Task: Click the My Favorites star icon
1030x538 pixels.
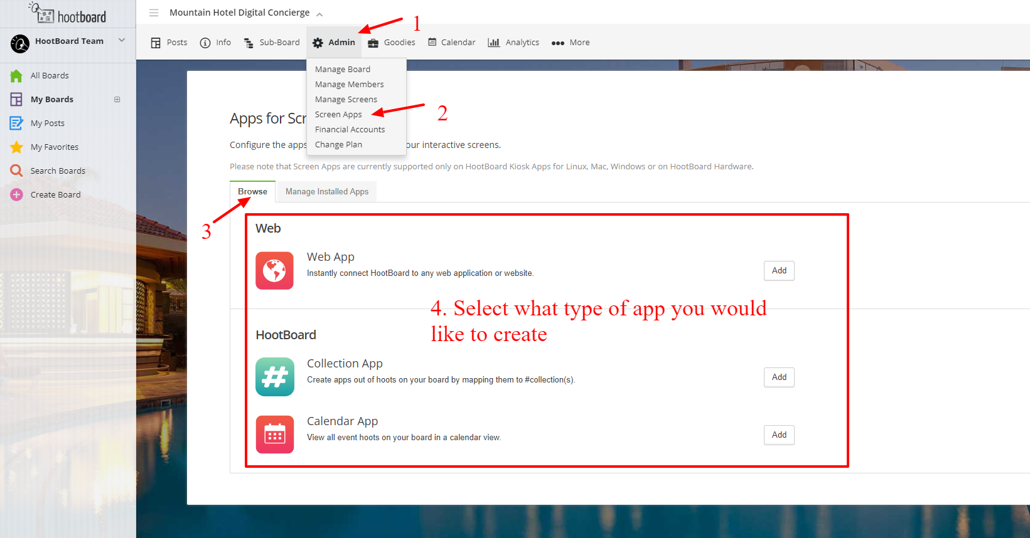Action: pyautogui.click(x=16, y=147)
